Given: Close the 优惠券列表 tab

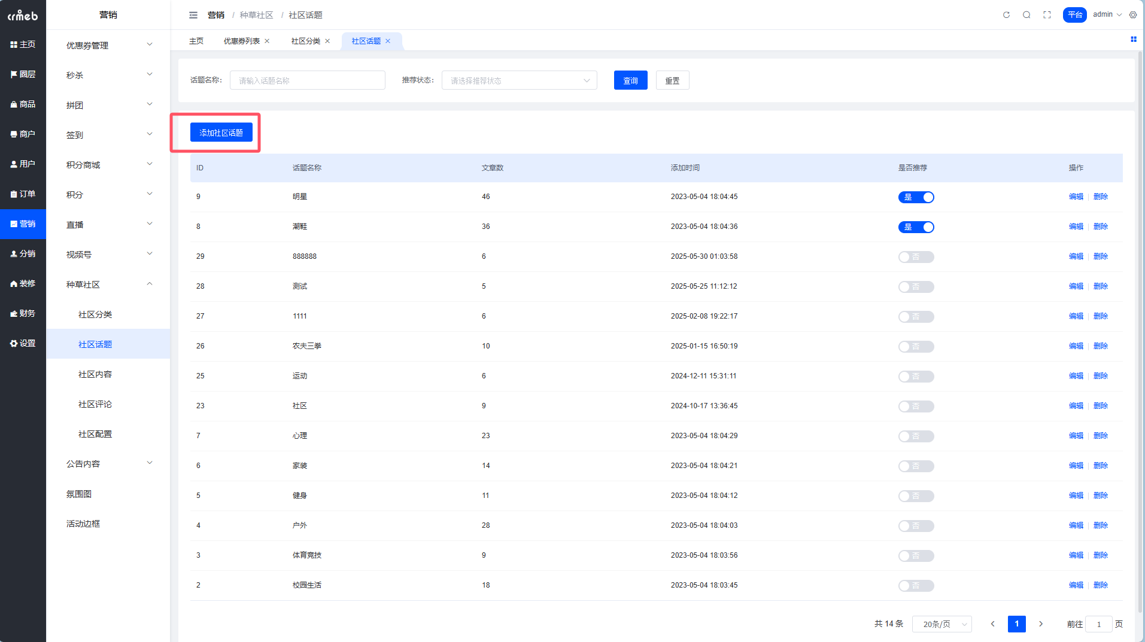Looking at the screenshot, I should [x=267, y=41].
